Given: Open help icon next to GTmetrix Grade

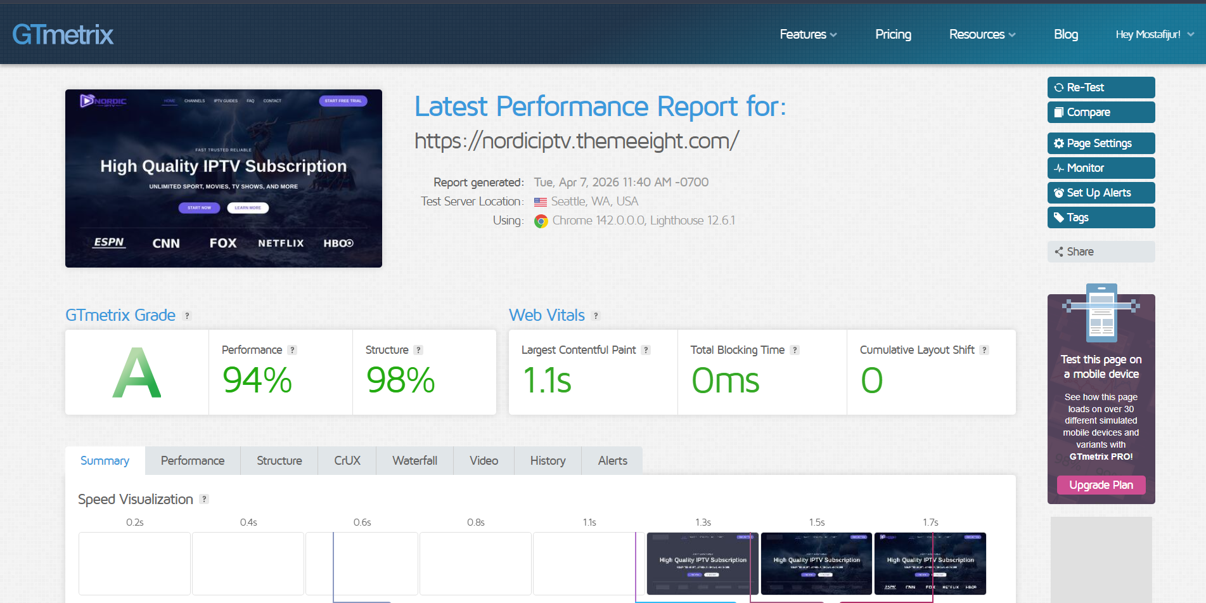Looking at the screenshot, I should [x=187, y=316].
